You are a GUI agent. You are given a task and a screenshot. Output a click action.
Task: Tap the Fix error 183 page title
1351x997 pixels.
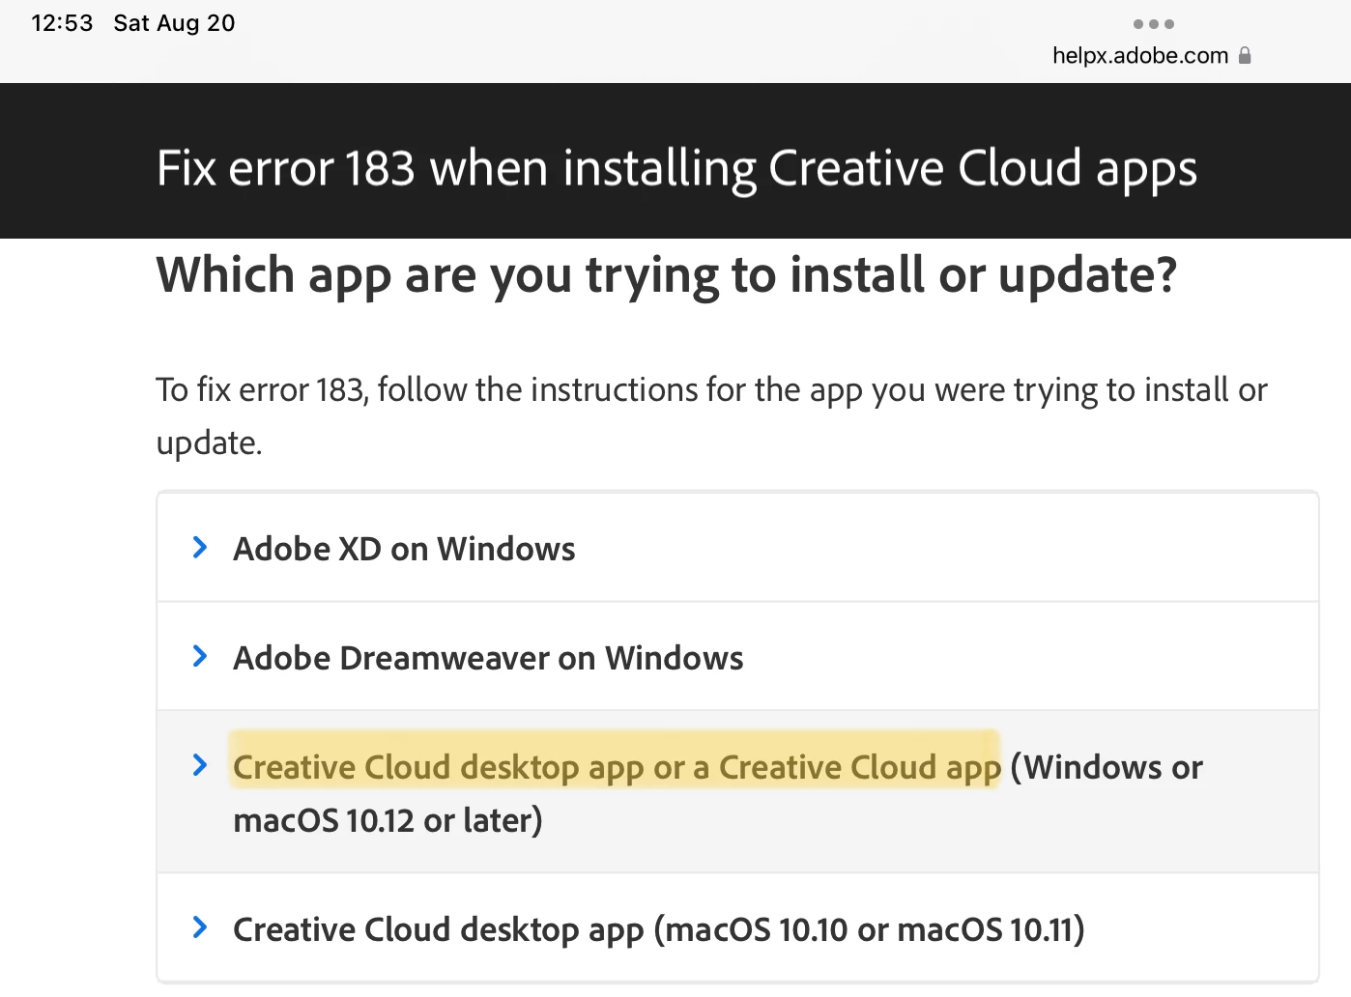point(676,168)
